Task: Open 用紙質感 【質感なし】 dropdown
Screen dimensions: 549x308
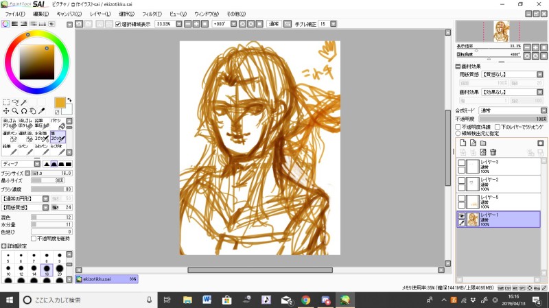Action: pos(540,74)
